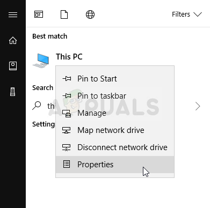This screenshot has width=210, height=208.
Task: Filter results by Documents icon
Action: 64,14
